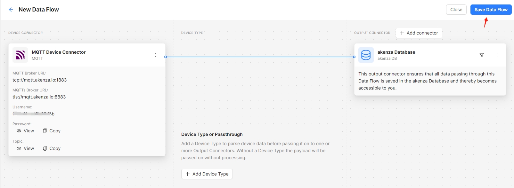The height and width of the screenshot is (188, 514).
Task: Click Add connector for output connectors
Action: 419,33
